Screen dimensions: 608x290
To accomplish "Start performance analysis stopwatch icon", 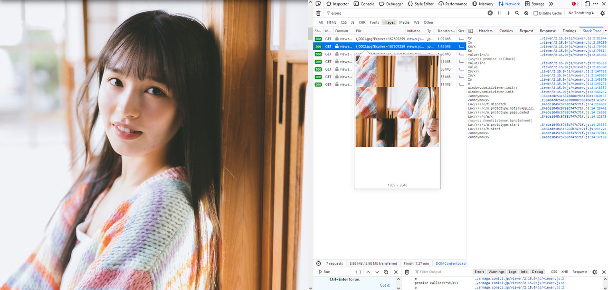I will click(318, 263).
